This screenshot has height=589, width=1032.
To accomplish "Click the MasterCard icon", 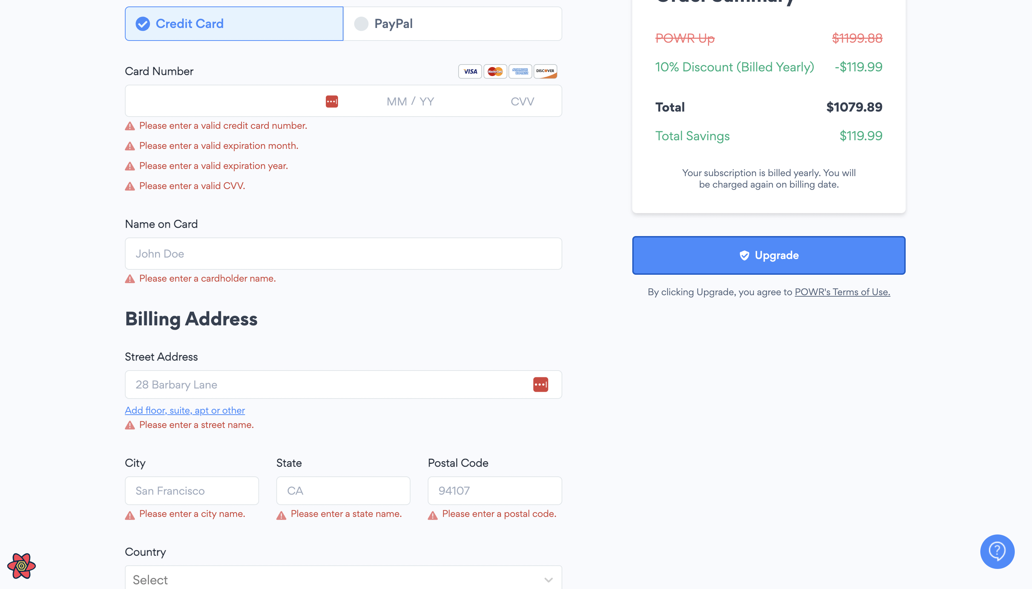I will (x=495, y=71).
